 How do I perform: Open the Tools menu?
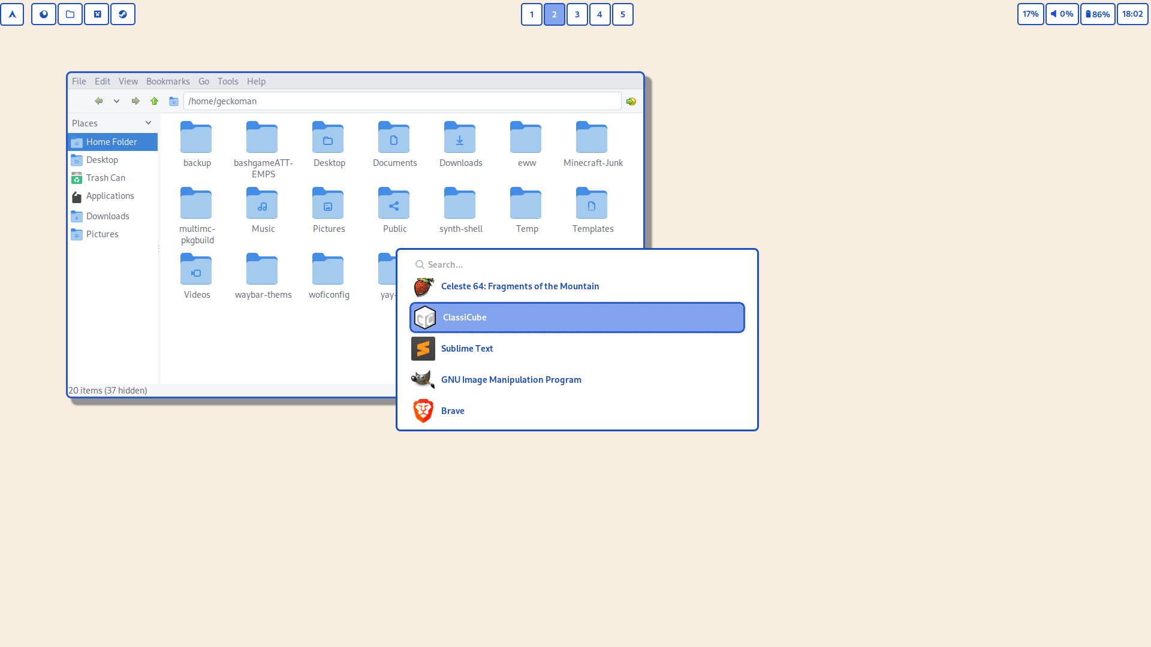point(228,81)
